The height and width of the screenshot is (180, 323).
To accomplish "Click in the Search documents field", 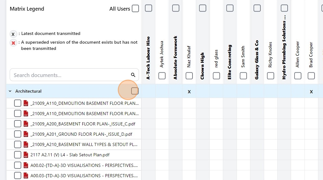I will click(x=70, y=75).
